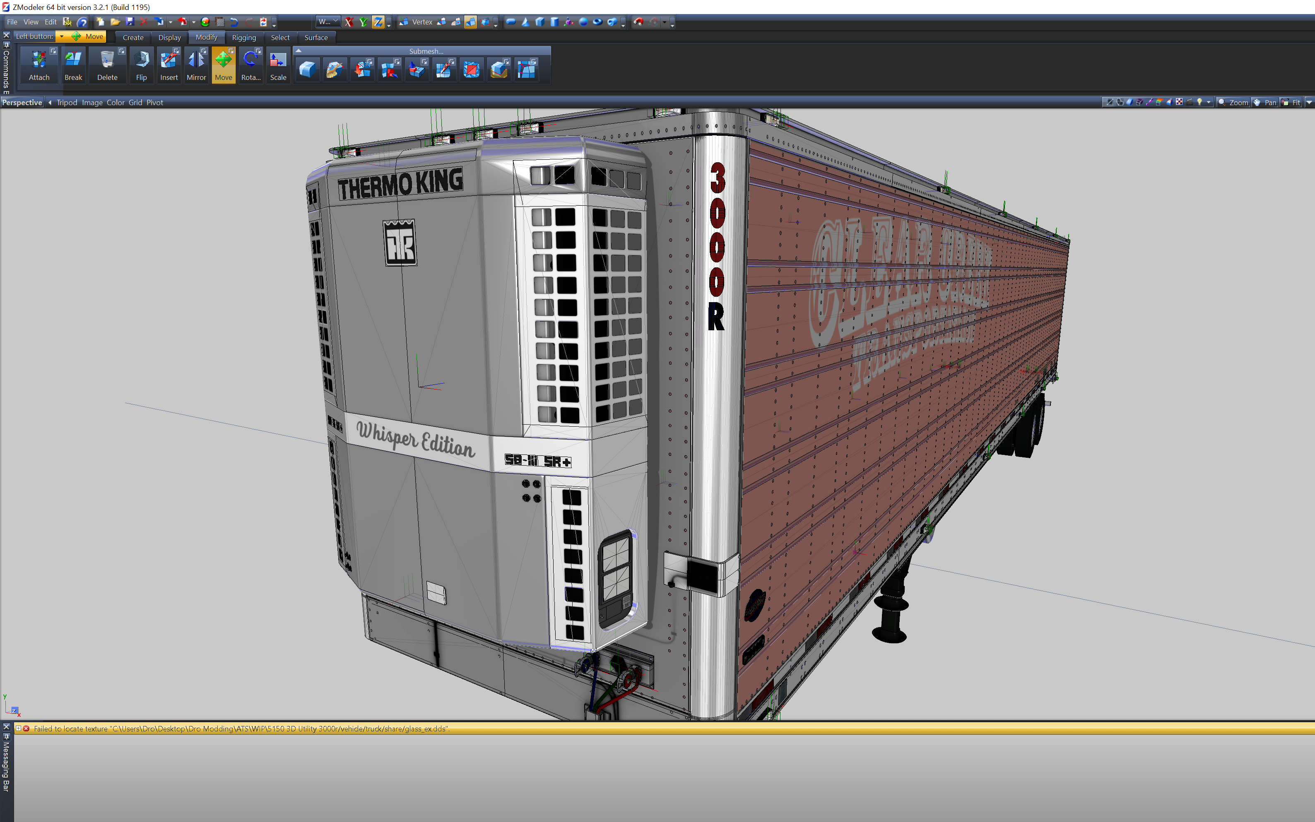The height and width of the screenshot is (822, 1315).
Task: Open the File menu
Action: (x=12, y=22)
